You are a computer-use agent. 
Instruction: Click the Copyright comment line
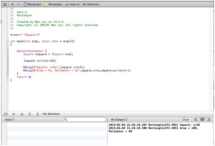coord(55,25)
